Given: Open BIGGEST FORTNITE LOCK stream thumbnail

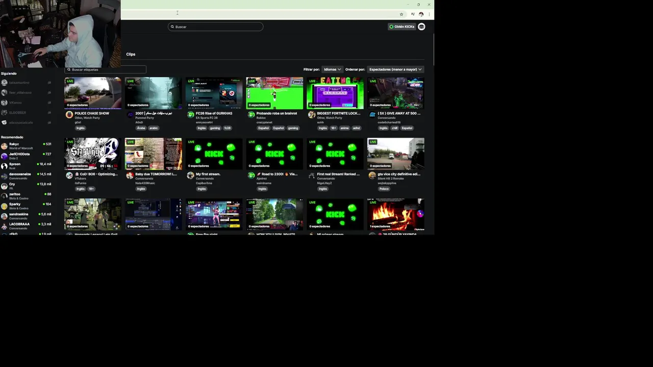Looking at the screenshot, I should (x=335, y=93).
